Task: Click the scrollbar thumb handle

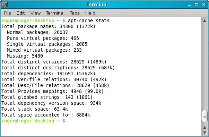Action: 204,116
